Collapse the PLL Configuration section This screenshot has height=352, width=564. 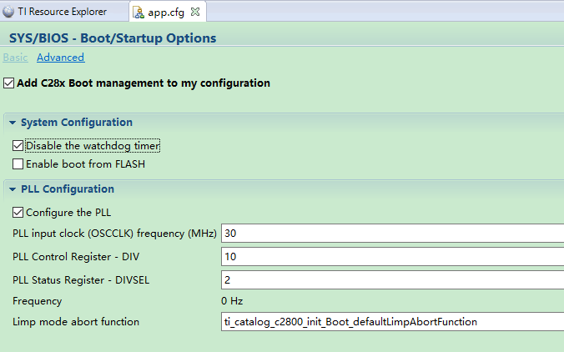(13, 189)
